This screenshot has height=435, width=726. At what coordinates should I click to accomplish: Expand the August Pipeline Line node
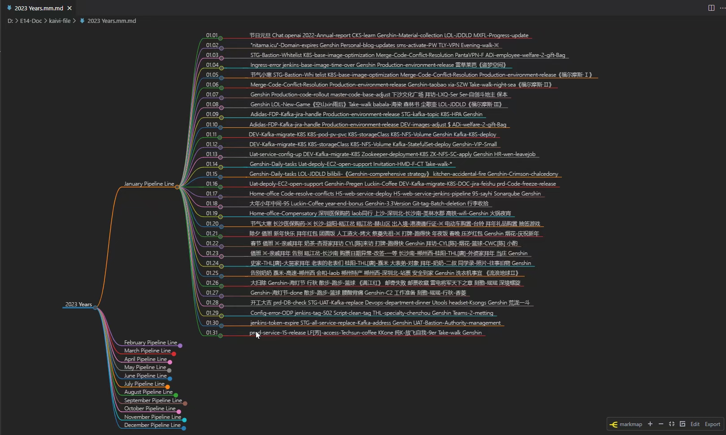click(176, 395)
